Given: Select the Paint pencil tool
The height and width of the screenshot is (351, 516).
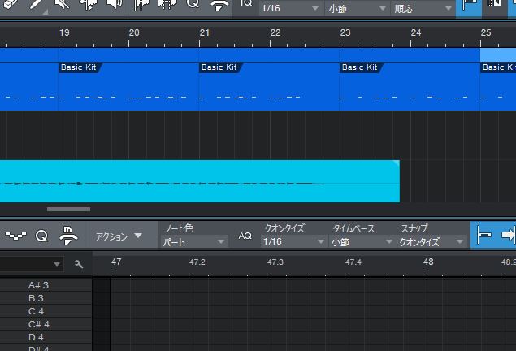Looking at the screenshot, I should click(x=37, y=5).
